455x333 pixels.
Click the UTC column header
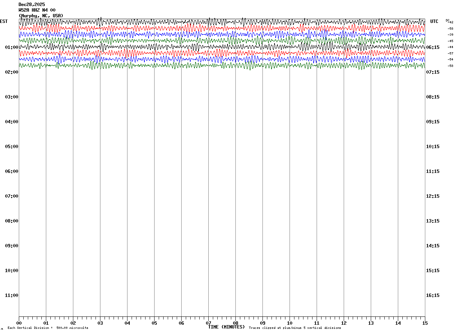(434, 21)
